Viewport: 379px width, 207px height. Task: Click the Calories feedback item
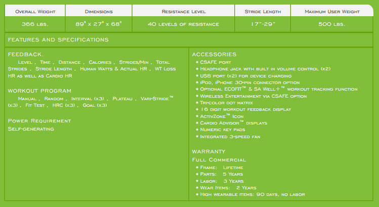tap(100, 62)
